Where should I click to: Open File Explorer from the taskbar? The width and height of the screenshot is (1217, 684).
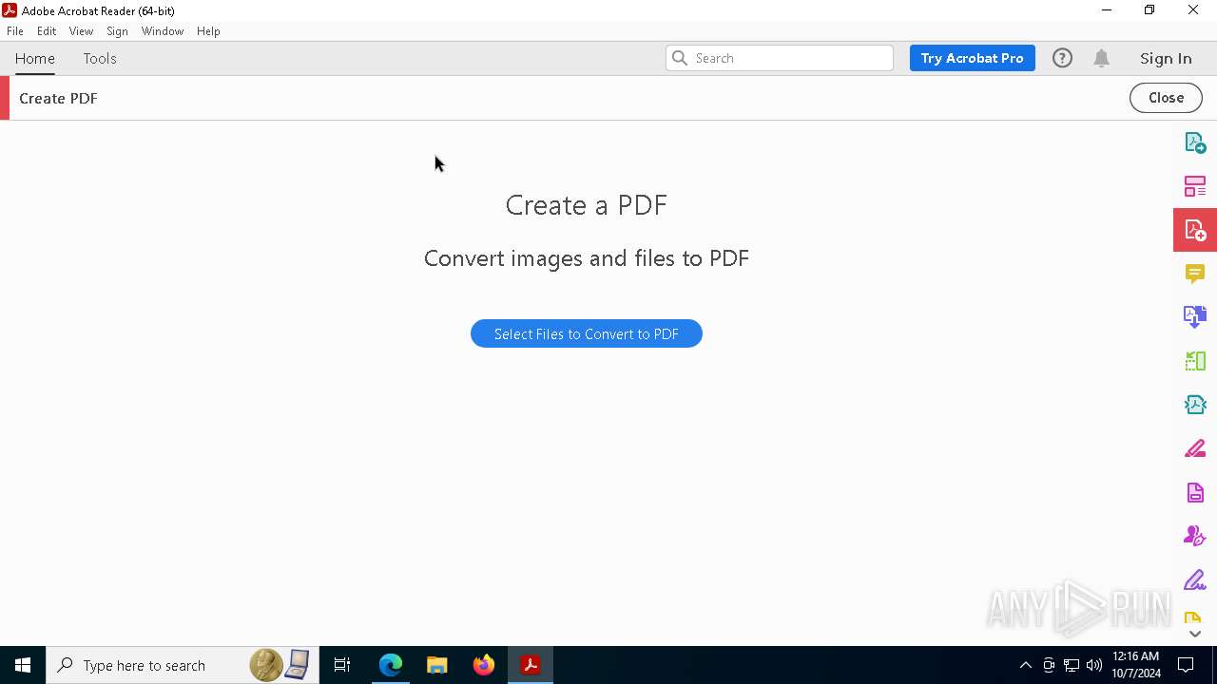(437, 665)
